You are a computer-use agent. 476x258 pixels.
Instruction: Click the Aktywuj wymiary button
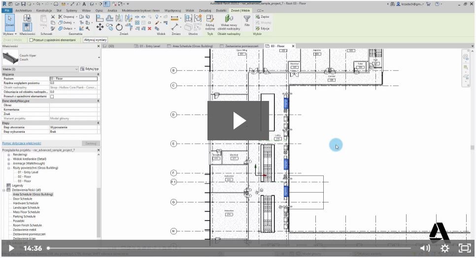pyautogui.click(x=95, y=40)
